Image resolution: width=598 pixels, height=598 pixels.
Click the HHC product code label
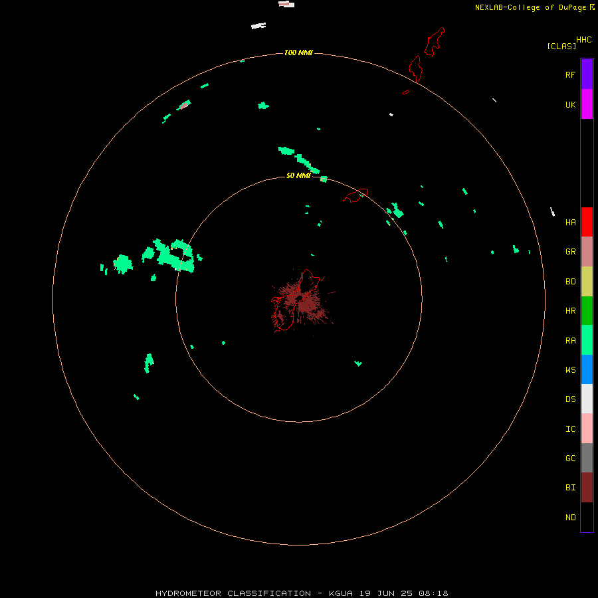pos(583,40)
